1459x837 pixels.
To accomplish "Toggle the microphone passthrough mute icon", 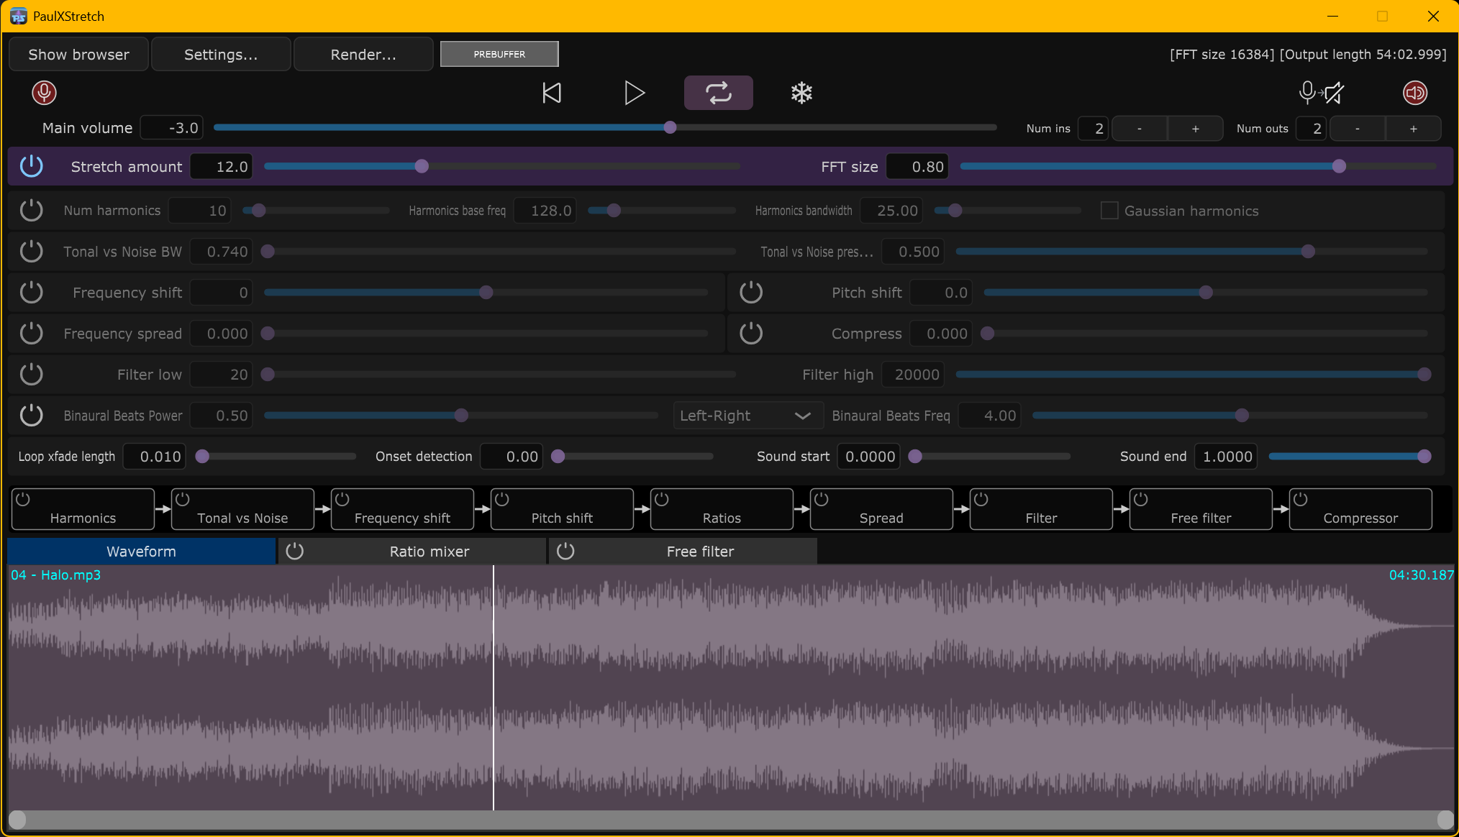I will pos(1322,93).
